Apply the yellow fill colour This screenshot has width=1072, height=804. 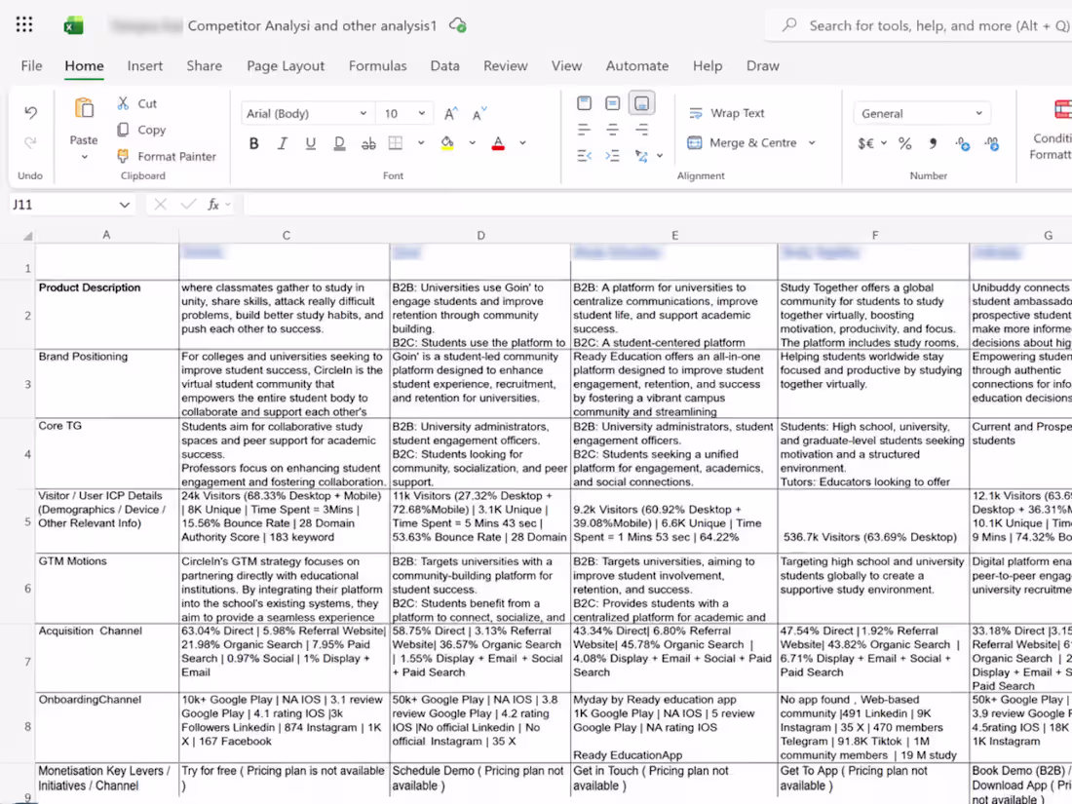(x=447, y=143)
